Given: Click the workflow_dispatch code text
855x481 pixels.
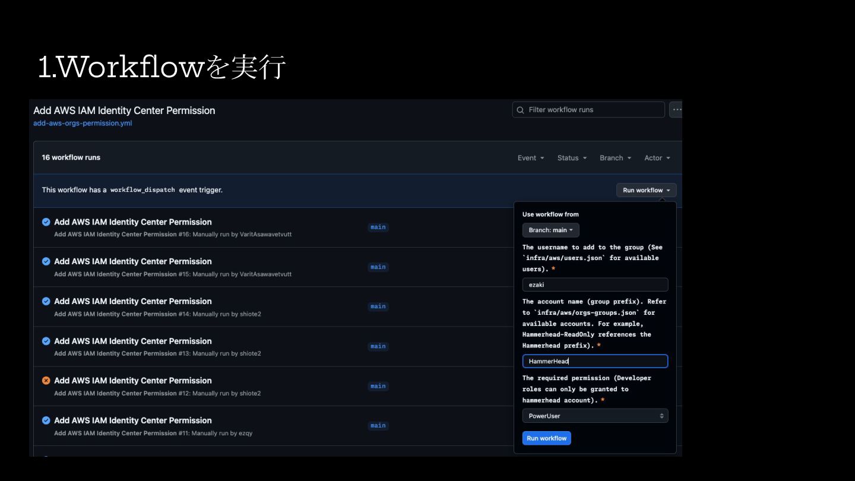Looking at the screenshot, I should pos(142,190).
